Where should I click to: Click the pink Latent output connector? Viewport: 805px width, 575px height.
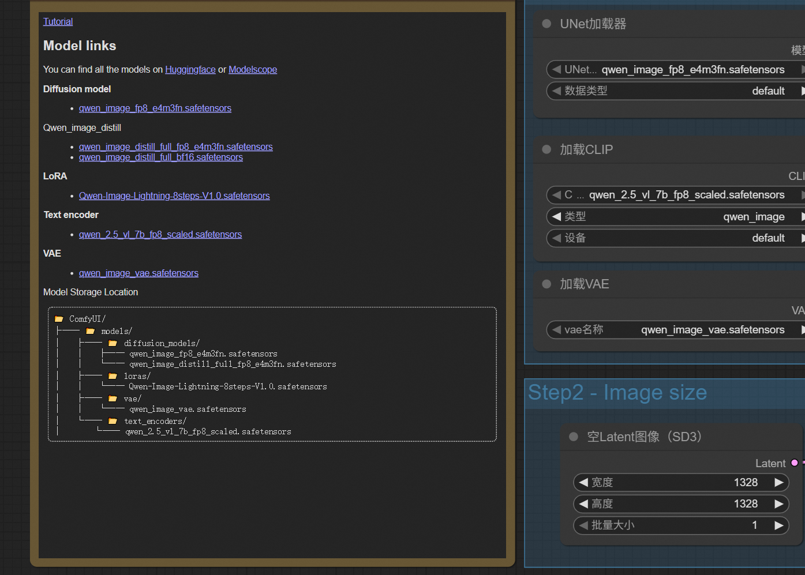click(x=795, y=463)
